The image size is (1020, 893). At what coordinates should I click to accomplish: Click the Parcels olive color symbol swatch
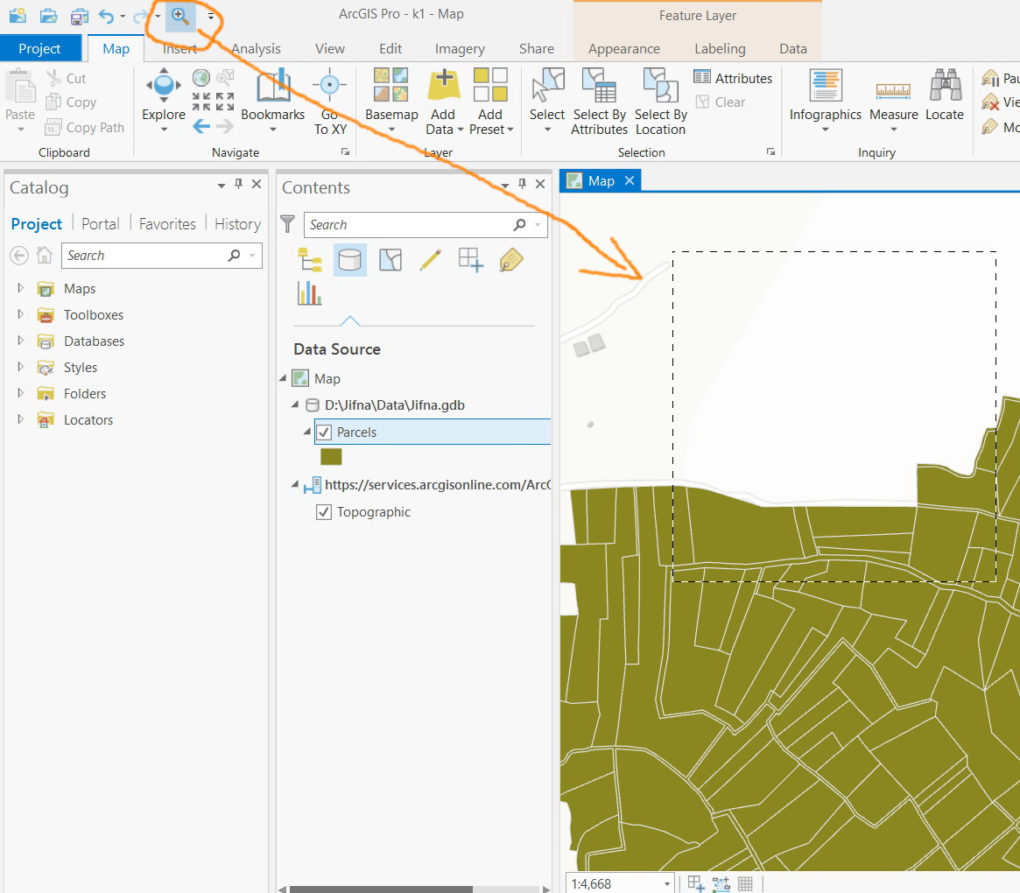(331, 457)
